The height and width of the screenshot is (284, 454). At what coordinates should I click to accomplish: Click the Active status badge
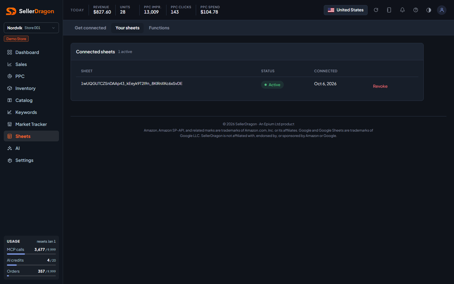tap(272, 85)
